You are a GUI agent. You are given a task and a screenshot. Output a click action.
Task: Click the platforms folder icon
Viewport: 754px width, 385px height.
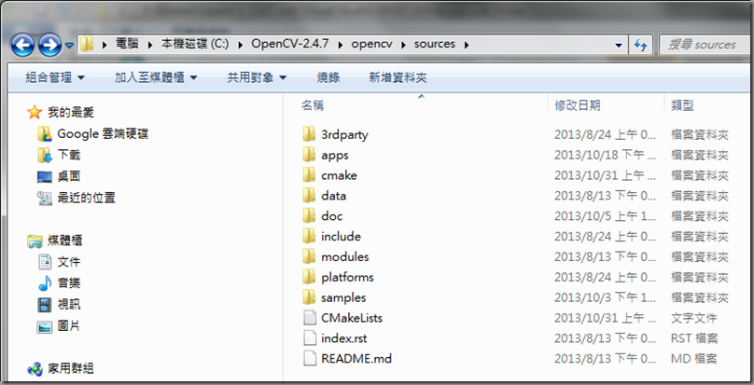[x=309, y=277]
